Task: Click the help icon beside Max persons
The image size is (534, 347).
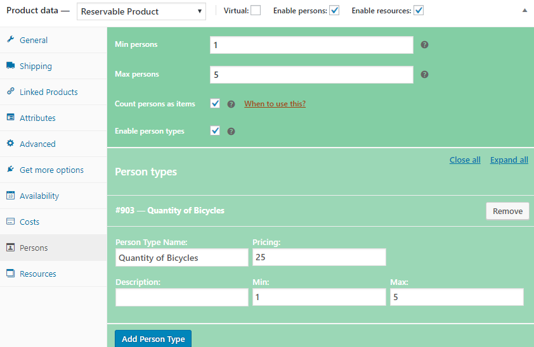Action: tap(425, 75)
